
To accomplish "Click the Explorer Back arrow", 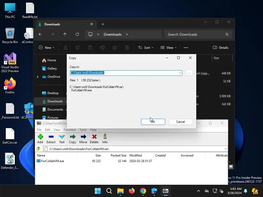I will pyautogui.click(x=40, y=34).
